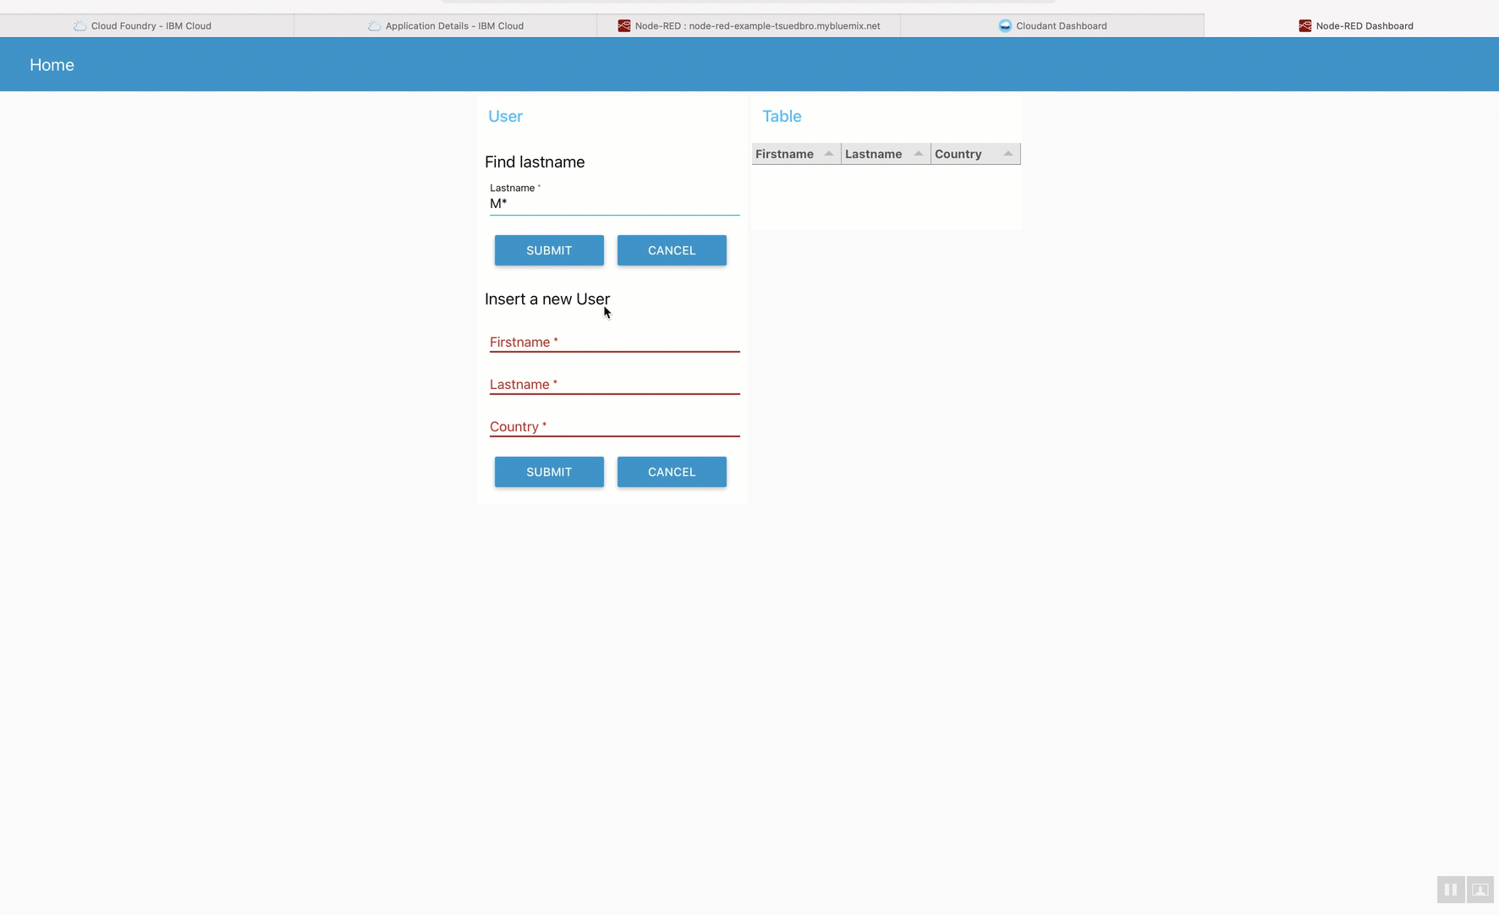This screenshot has height=915, width=1499.
Task: Cancel the Insert a new User form
Action: (672, 472)
